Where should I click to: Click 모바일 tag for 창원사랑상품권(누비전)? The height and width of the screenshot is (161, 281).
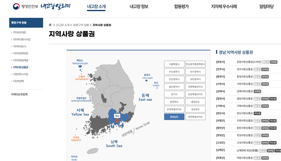(x=274, y=62)
